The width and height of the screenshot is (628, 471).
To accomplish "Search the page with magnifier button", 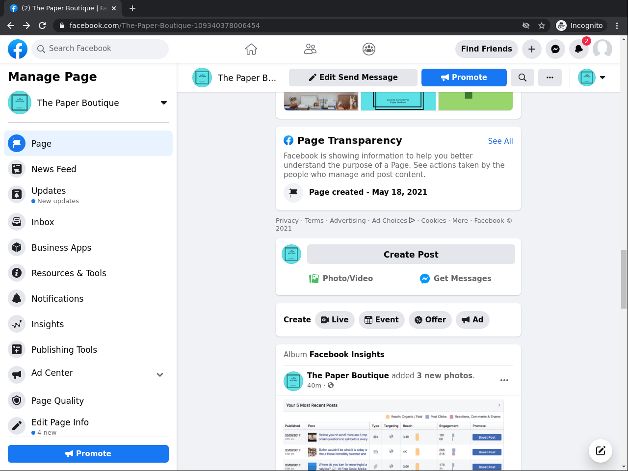I will (x=523, y=78).
